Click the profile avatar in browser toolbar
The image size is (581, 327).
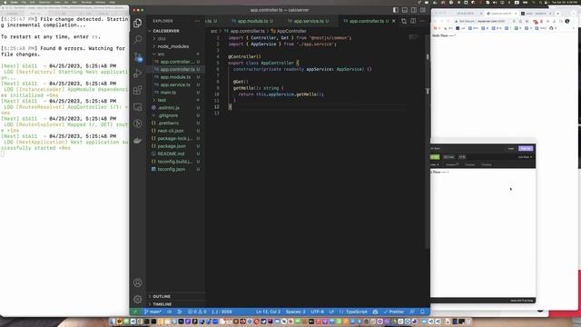point(567,22)
